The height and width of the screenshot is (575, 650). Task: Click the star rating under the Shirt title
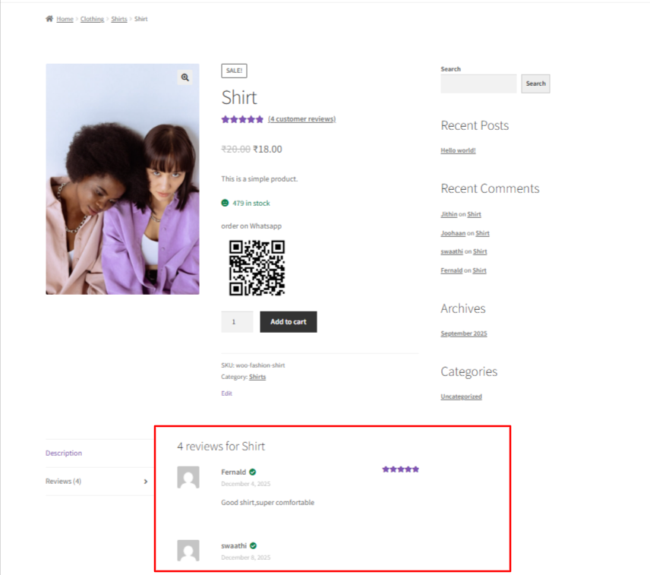point(241,118)
